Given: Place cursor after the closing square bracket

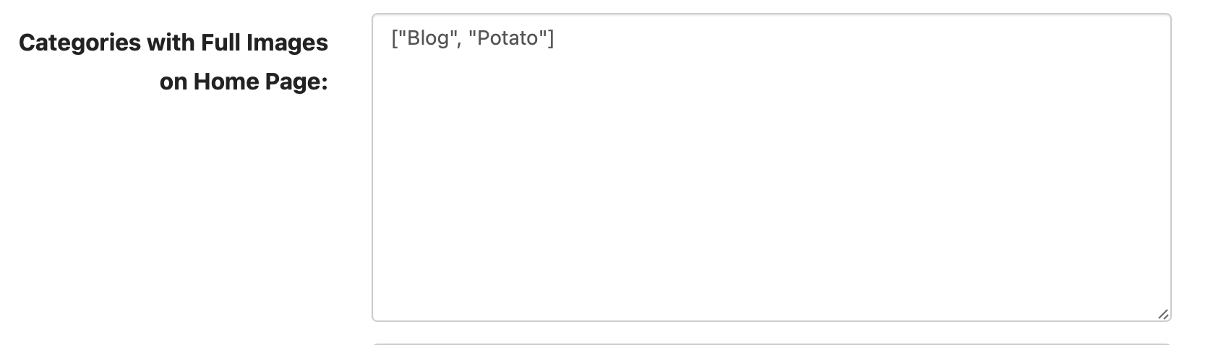Looking at the screenshot, I should tap(554, 39).
